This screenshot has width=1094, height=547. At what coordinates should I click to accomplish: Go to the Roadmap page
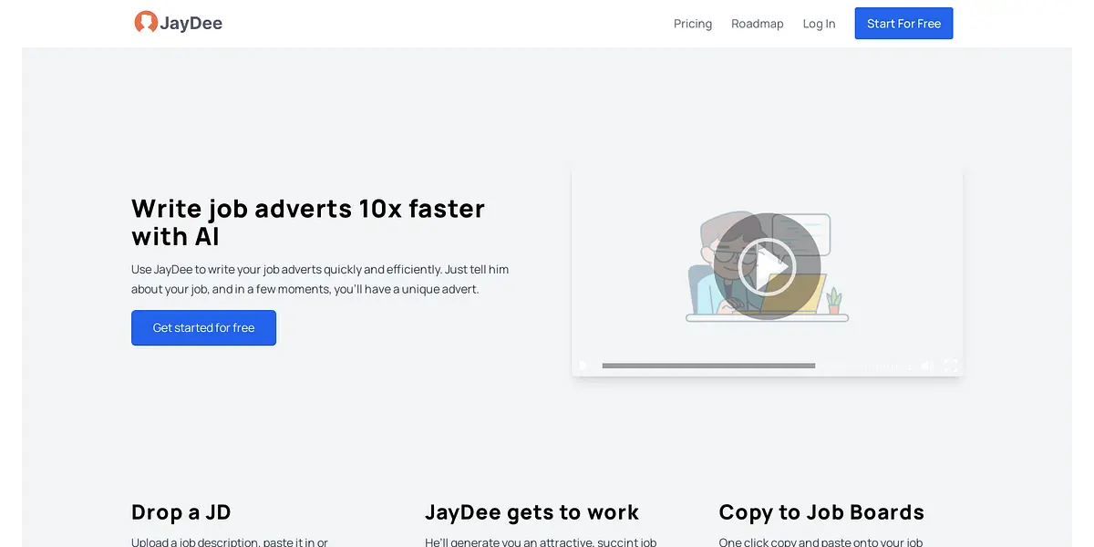757,24
